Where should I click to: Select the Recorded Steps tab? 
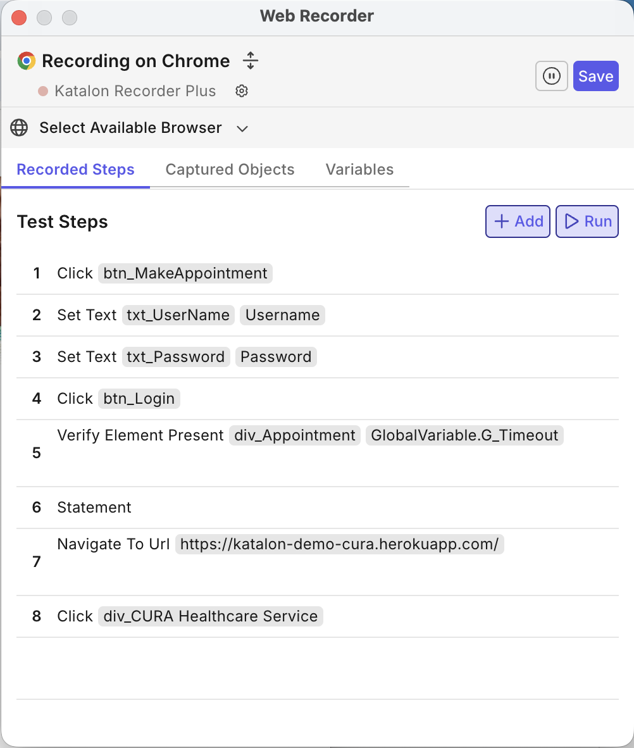75,169
